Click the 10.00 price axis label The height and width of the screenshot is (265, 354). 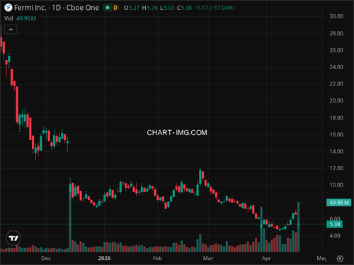pyautogui.click(x=336, y=185)
